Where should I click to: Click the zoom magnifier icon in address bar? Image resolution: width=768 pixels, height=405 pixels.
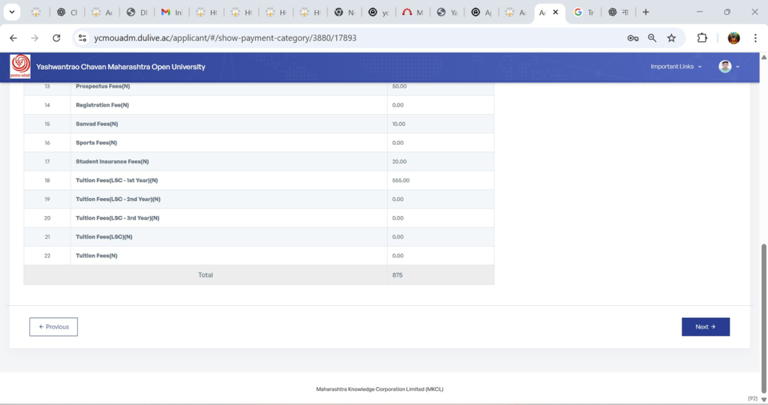[x=652, y=38]
